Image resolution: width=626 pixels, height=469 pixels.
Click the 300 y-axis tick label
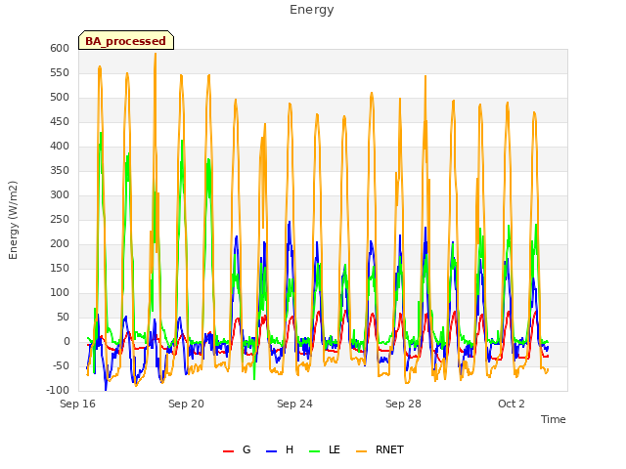point(60,195)
